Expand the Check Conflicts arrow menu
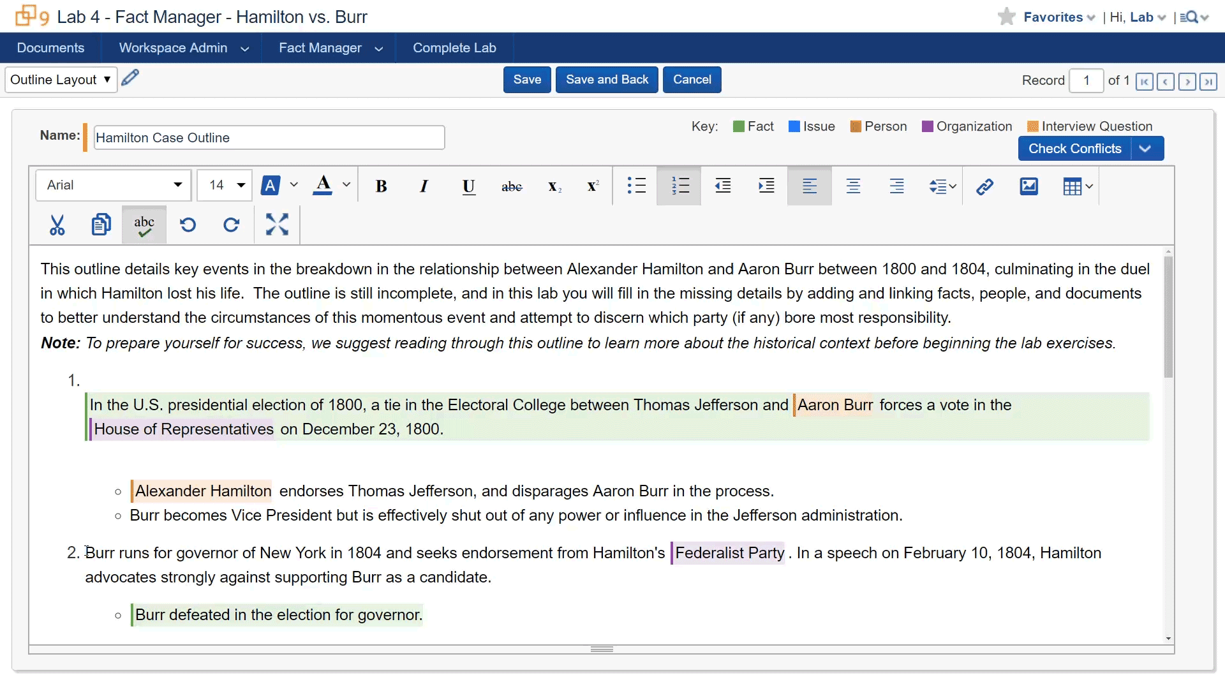Viewport: 1225px width, 689px height. (x=1146, y=149)
